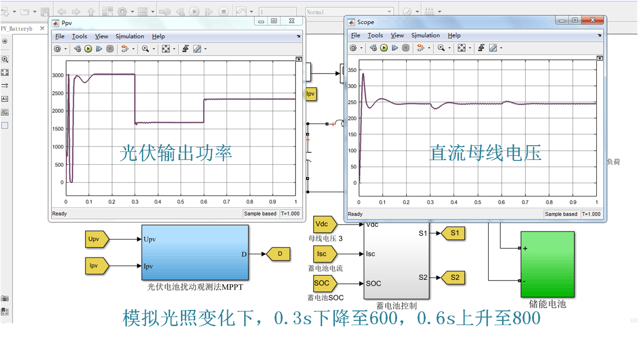The height and width of the screenshot is (337, 638).
Task: Open Simulink simulation mode Normal dropdown
Action: tap(349, 12)
